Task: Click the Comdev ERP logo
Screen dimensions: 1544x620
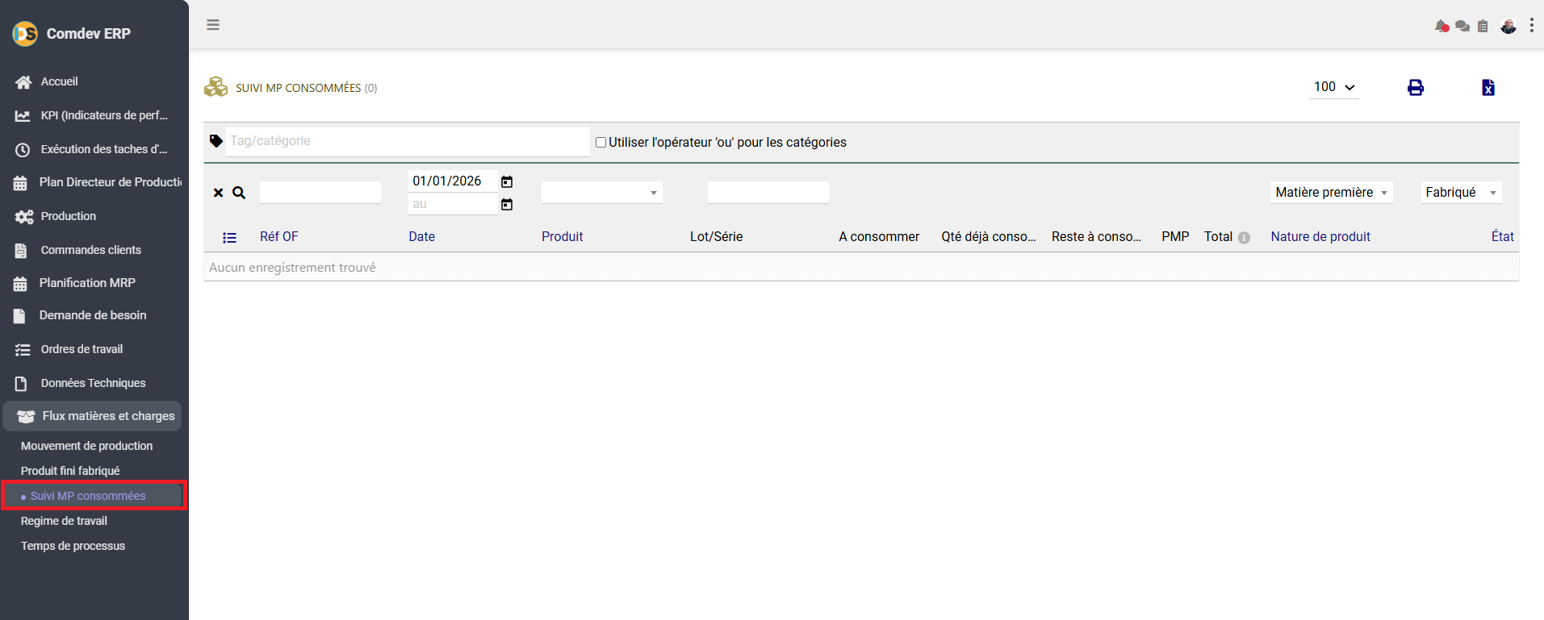Action: click(x=25, y=33)
